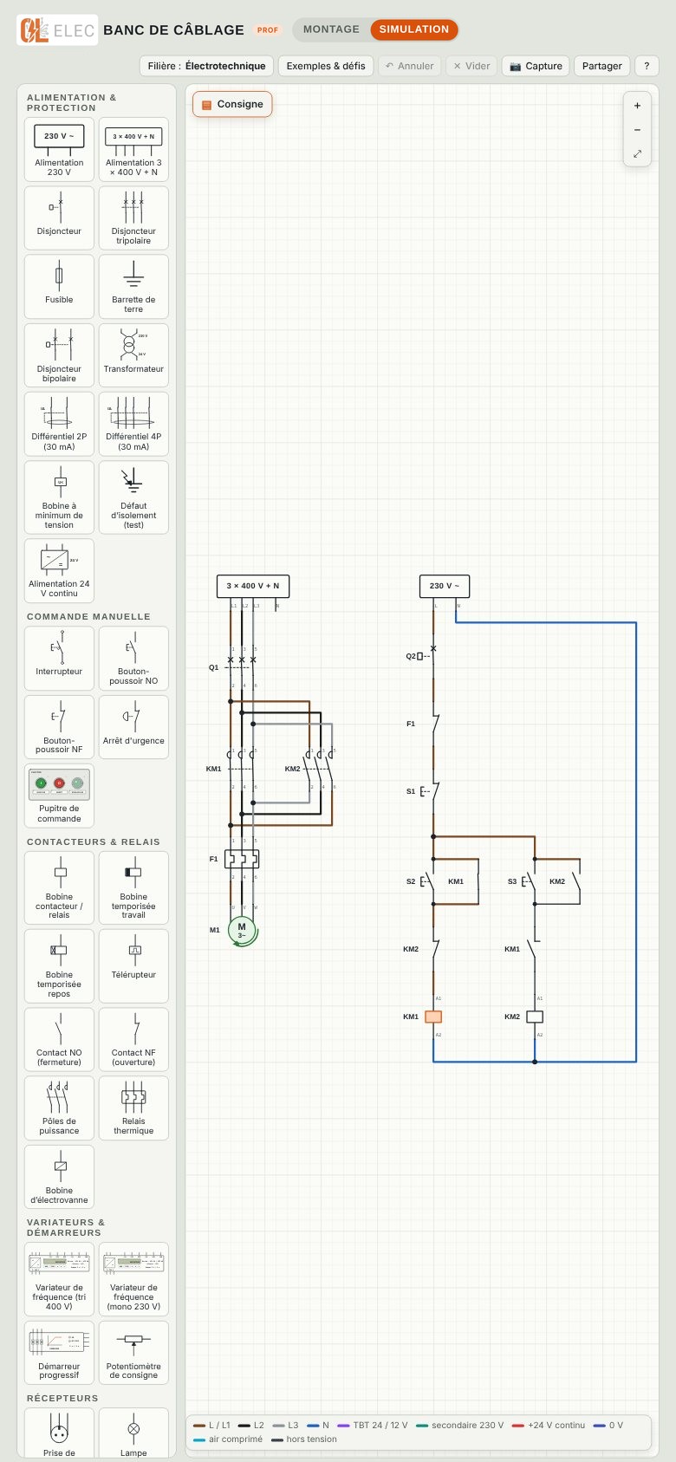
Task: Select the Lampe receiver component
Action: 133,1434
